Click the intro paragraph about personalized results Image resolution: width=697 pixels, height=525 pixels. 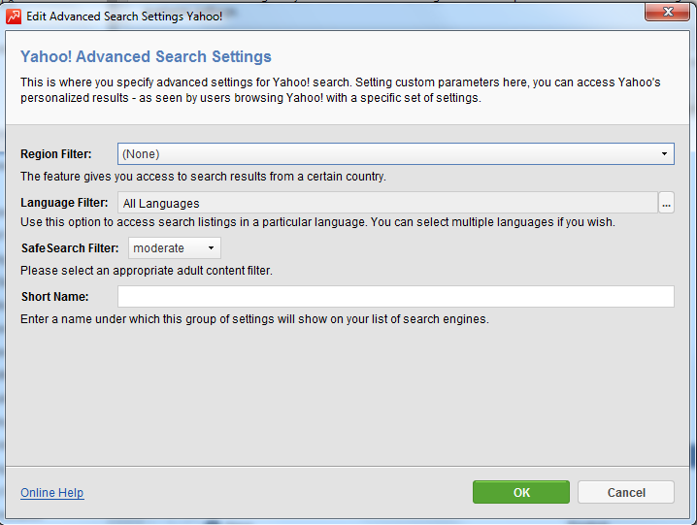click(x=341, y=90)
